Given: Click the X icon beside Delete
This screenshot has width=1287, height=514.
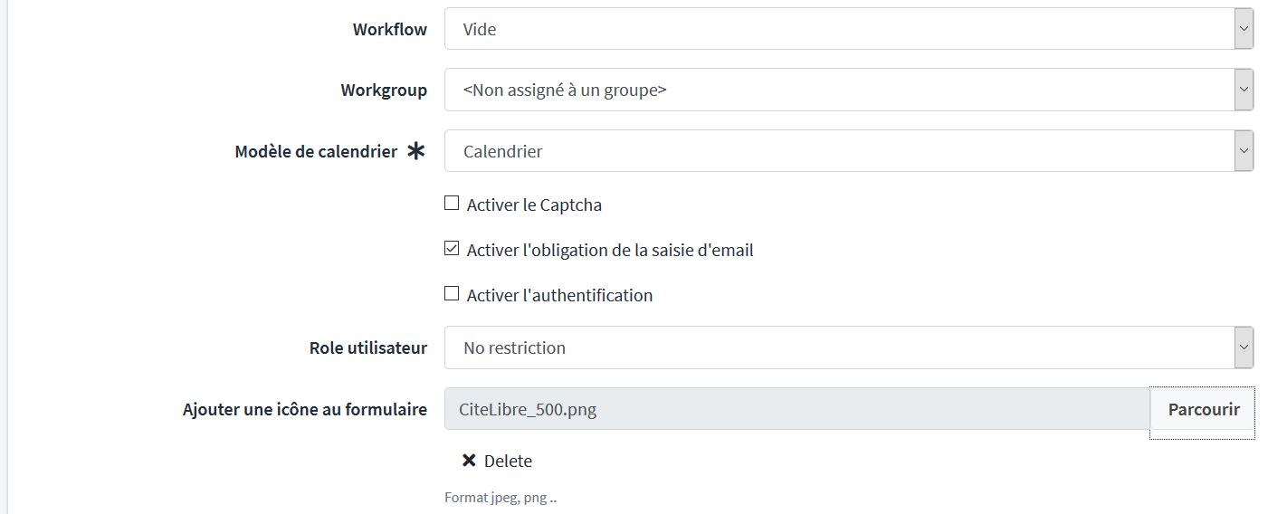Looking at the screenshot, I should (x=469, y=461).
